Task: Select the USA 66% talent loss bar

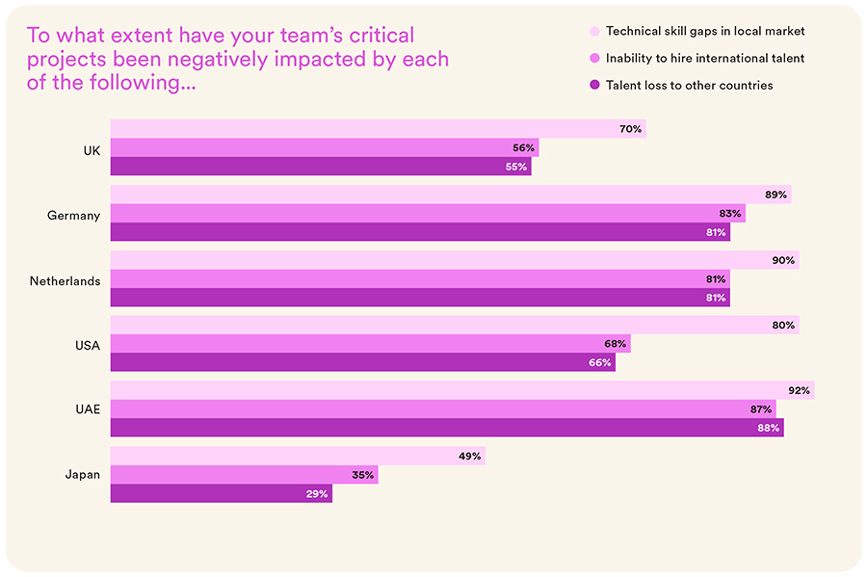Action: pyautogui.click(x=362, y=363)
